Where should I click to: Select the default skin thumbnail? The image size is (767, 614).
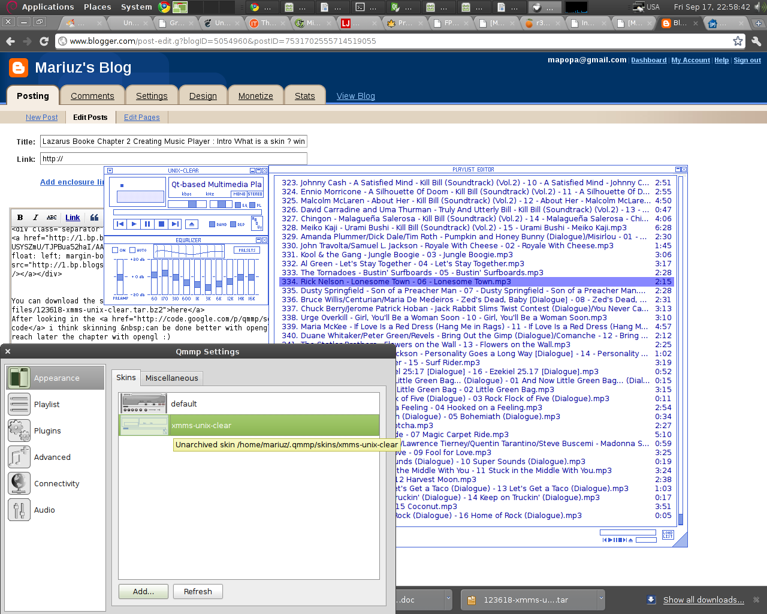[x=143, y=404]
